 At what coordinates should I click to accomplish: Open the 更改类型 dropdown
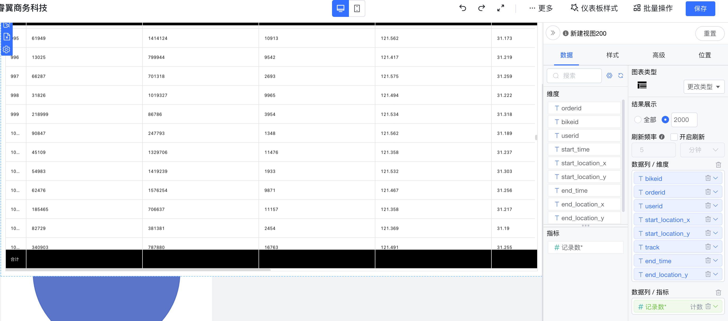(x=704, y=87)
